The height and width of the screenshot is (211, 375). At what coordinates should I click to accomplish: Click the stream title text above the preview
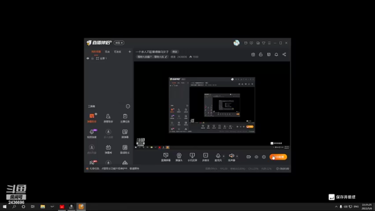[152, 52]
